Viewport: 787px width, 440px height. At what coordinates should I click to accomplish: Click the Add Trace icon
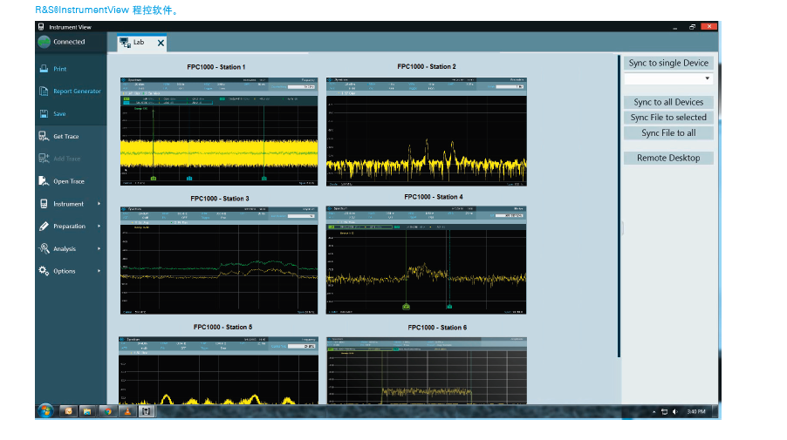point(44,159)
